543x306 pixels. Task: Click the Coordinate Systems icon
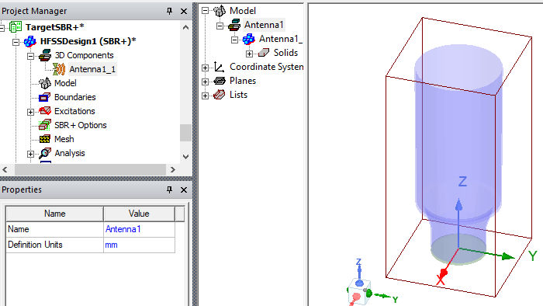[x=220, y=67]
